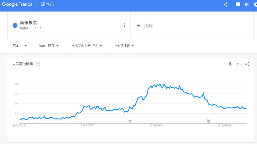Expand the 2004 - 現在 time range dropdown
This screenshot has height=144, width=257.
pos(48,46)
